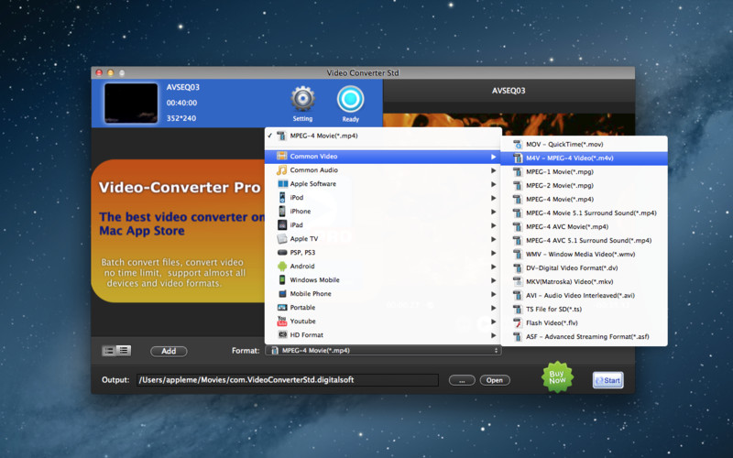This screenshot has width=733, height=458.
Task: Switch to thumbnail list view
Action: [109, 351]
